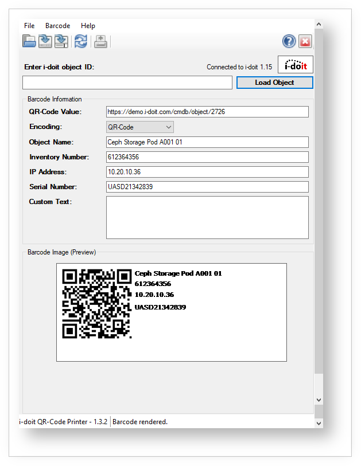Click the 'Barcode Information' group label
The image size is (361, 466).
55,99
